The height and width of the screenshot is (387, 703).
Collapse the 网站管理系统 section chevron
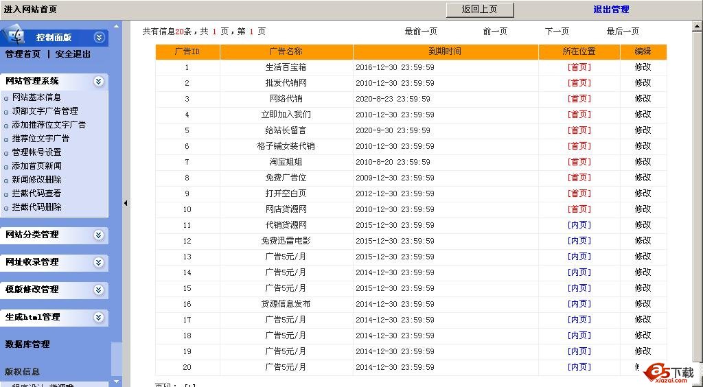pyautogui.click(x=99, y=81)
